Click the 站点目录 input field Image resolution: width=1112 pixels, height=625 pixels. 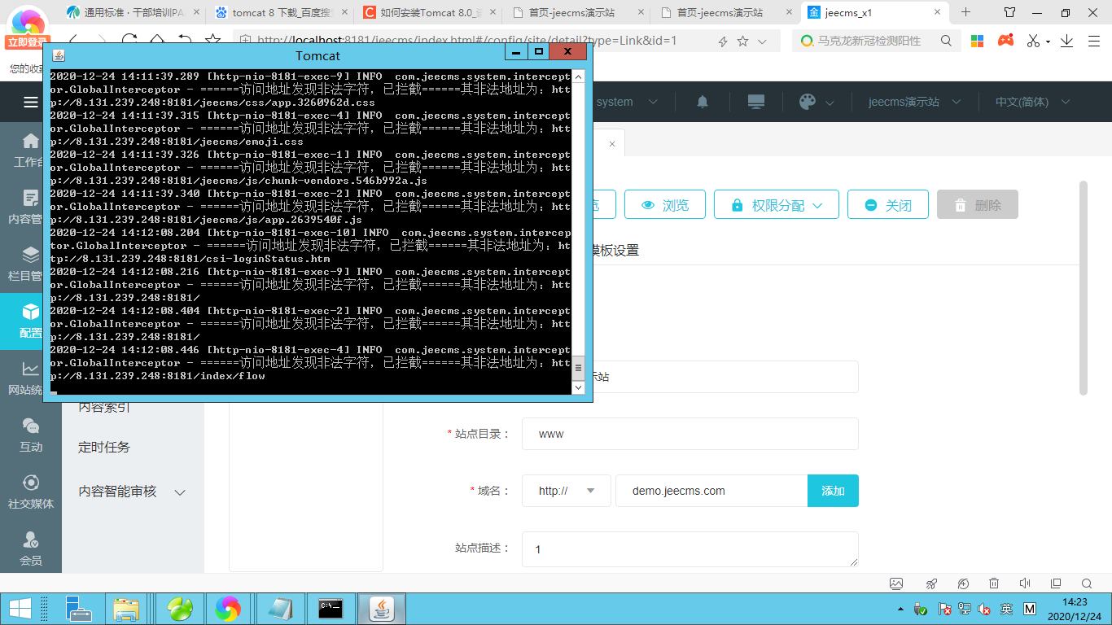point(690,434)
